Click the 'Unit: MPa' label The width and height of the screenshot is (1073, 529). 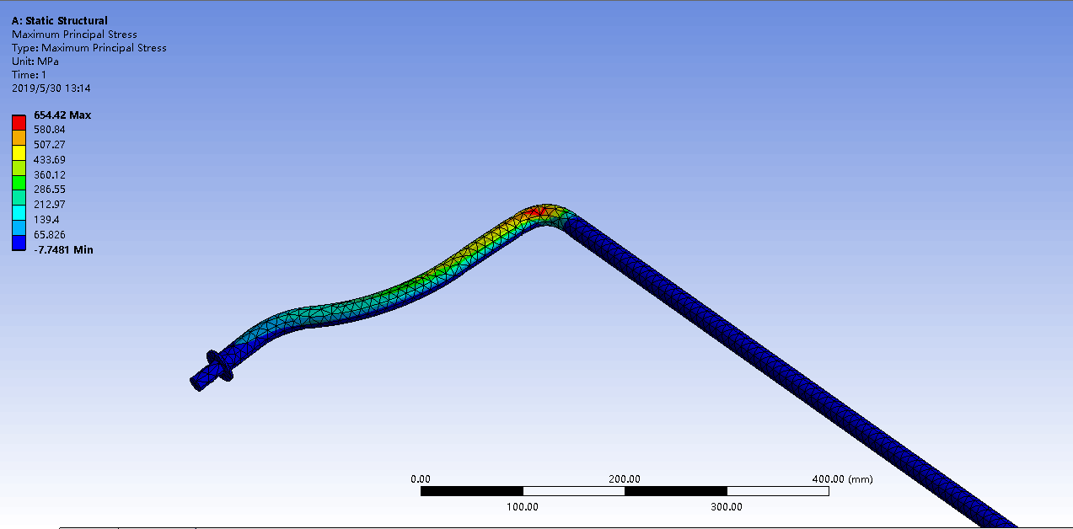tap(35, 61)
